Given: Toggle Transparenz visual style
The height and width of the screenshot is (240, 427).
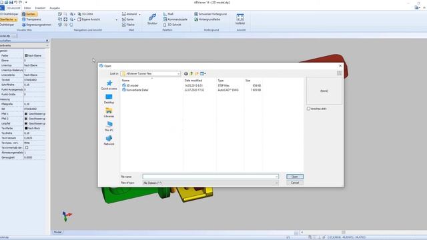Looking at the screenshot, I should [31, 19].
